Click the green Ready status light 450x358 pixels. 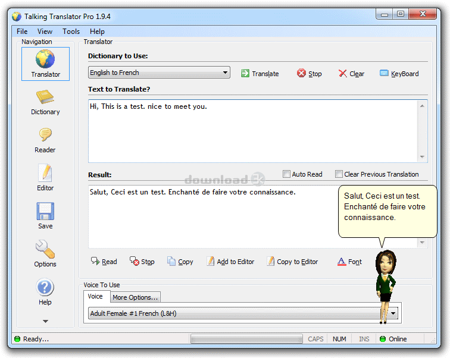(17, 339)
